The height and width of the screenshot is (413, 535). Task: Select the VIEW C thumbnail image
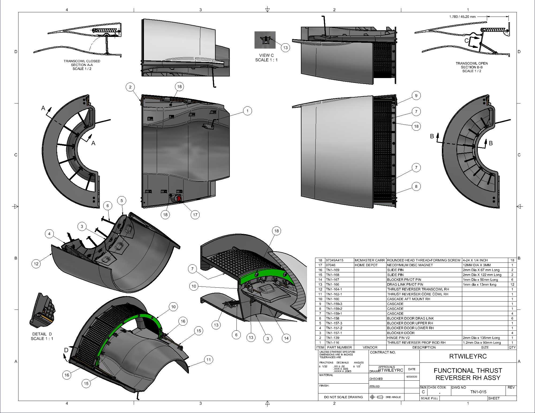tap(265, 40)
